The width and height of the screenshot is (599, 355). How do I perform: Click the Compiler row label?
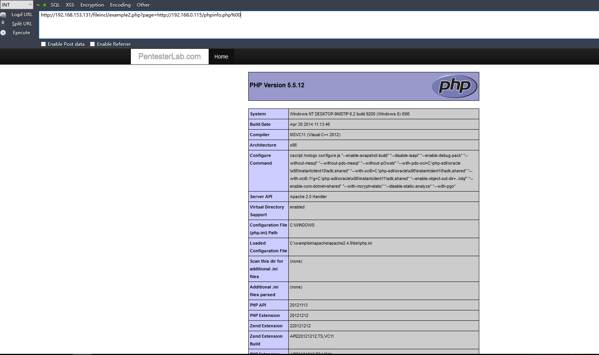259,135
